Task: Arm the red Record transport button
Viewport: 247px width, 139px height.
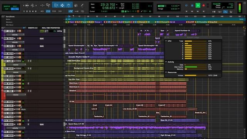Action: tap(203, 5)
